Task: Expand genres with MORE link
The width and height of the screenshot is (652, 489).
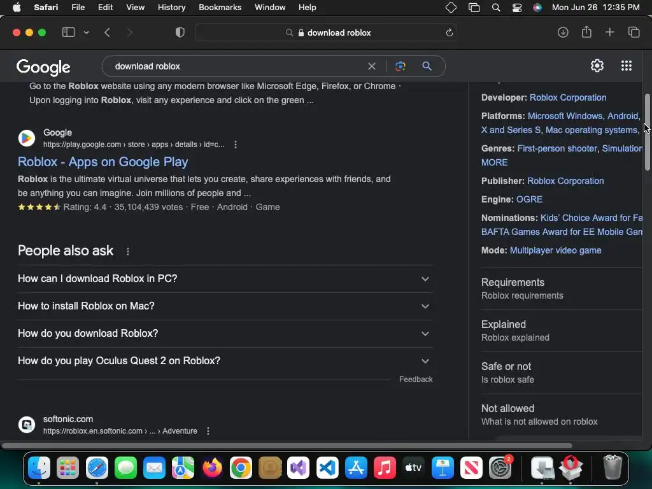Action: (x=494, y=162)
